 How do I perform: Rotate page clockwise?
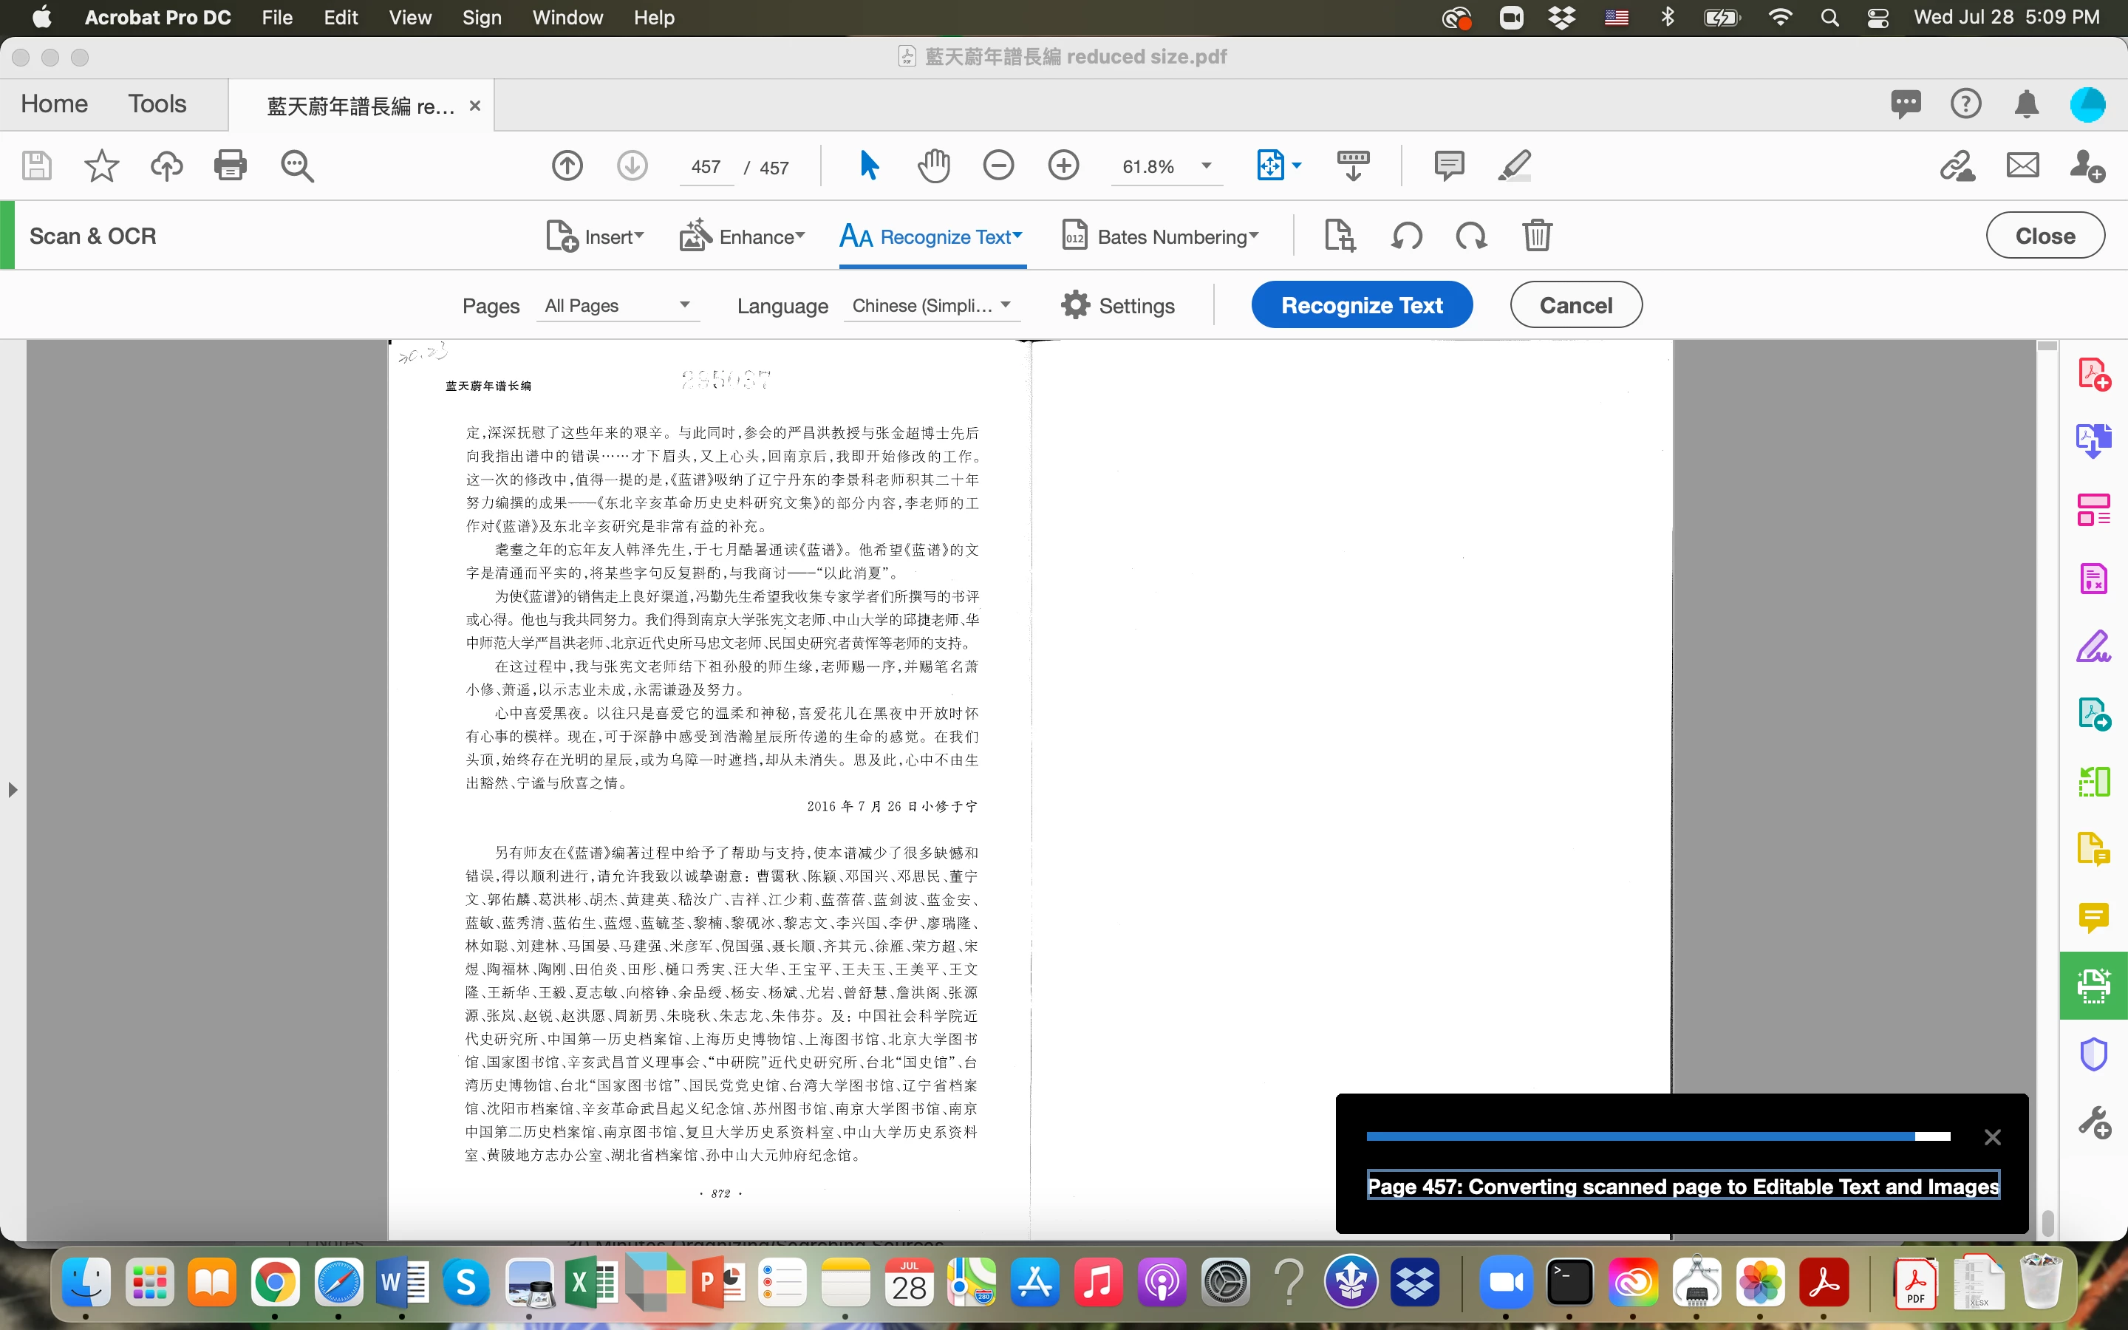pyautogui.click(x=1471, y=236)
